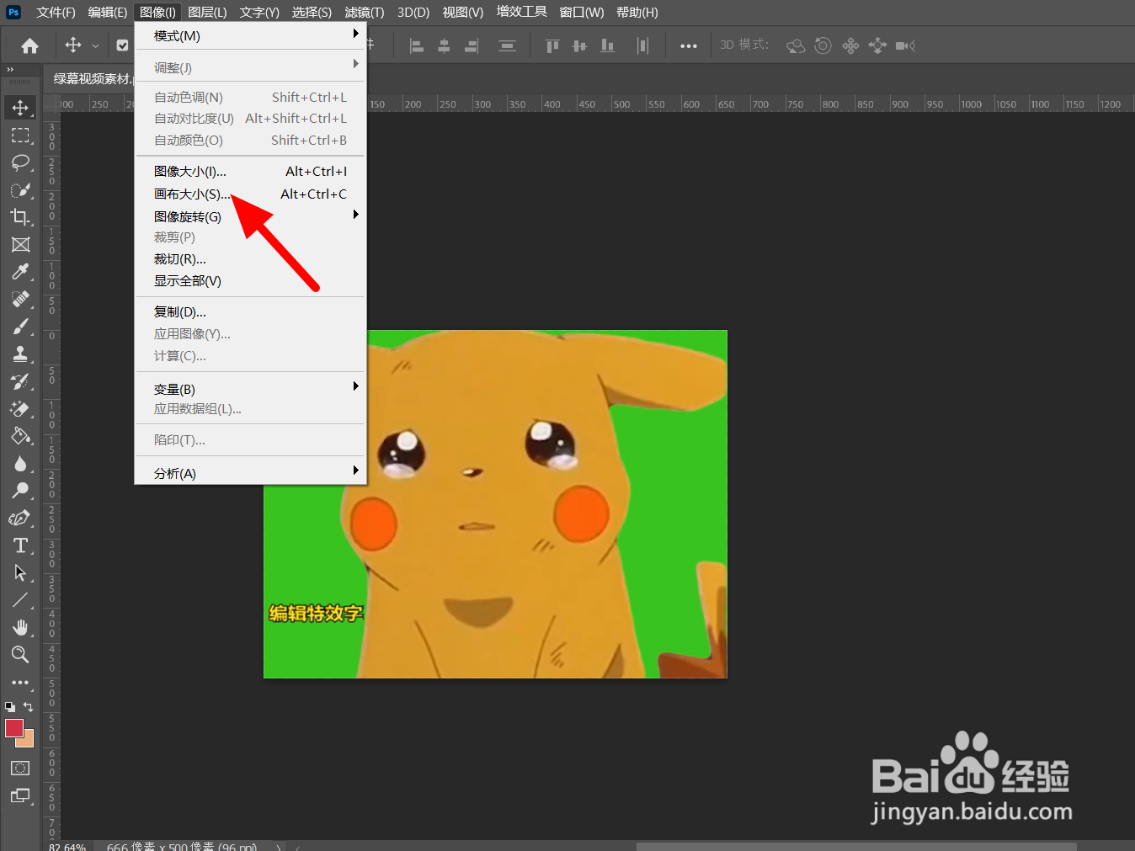Select the Paint Bucket tool
The width and height of the screenshot is (1135, 851).
pos(20,436)
